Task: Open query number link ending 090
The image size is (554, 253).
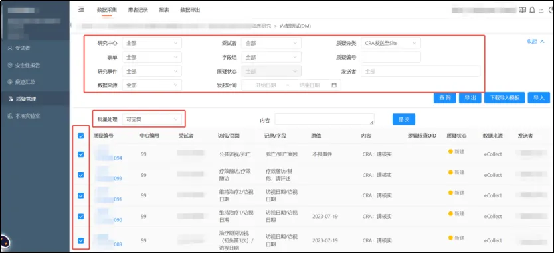Action: pyautogui.click(x=118, y=220)
